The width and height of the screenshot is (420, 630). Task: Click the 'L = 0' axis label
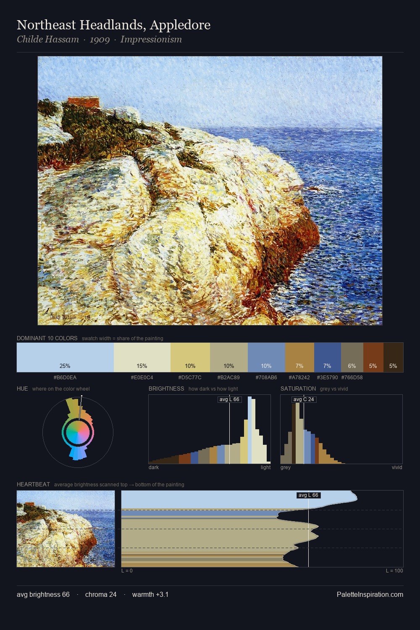click(127, 571)
